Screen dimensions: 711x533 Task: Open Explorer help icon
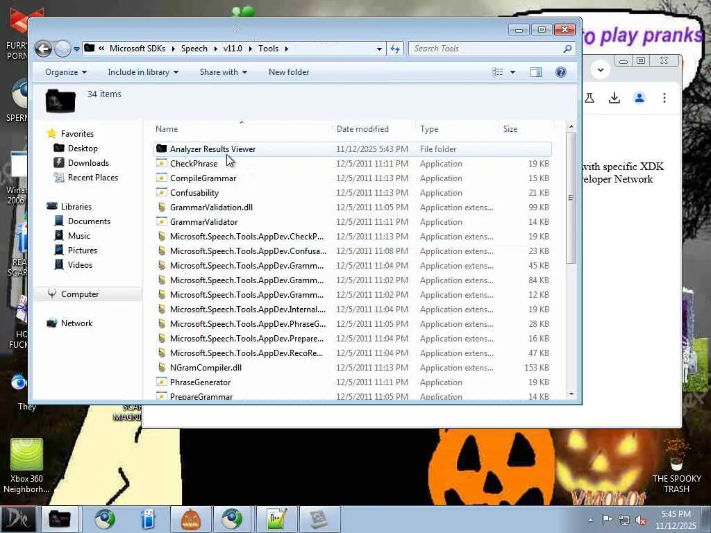(x=561, y=72)
